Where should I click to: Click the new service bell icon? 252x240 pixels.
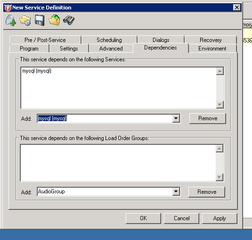click(11, 20)
